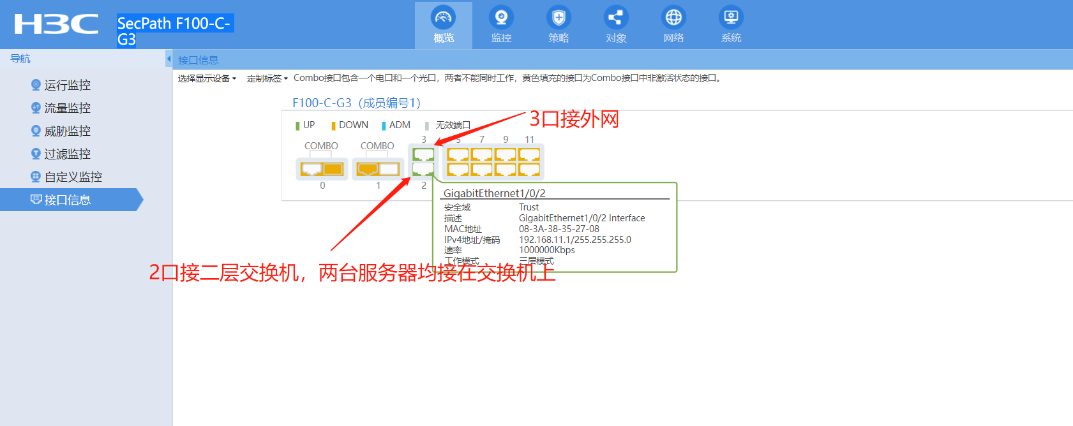The width and height of the screenshot is (1073, 426).
Task: Click the green UP legend marker
Action: tap(297, 126)
